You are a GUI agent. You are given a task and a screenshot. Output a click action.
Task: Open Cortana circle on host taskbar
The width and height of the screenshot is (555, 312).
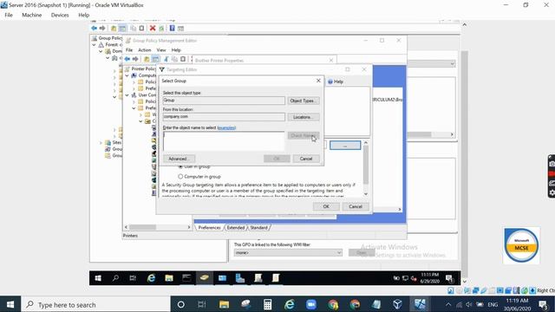pyautogui.click(x=181, y=304)
